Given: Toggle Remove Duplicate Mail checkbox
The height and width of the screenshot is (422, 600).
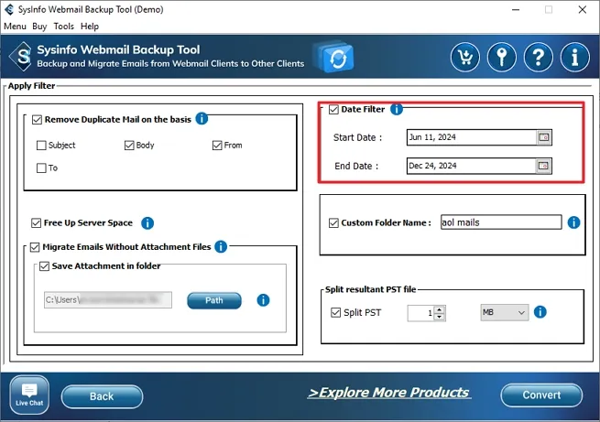Looking at the screenshot, I should 37,120.
